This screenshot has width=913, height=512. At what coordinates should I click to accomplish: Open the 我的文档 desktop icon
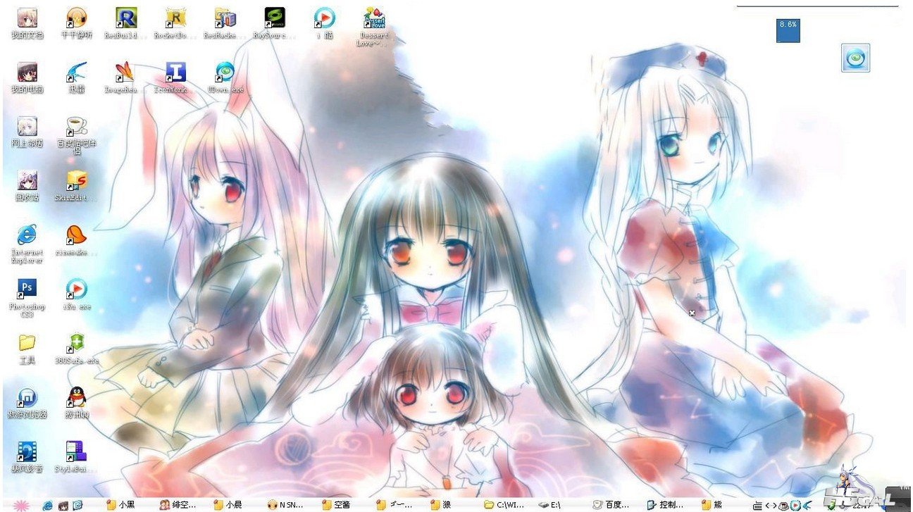point(27,18)
